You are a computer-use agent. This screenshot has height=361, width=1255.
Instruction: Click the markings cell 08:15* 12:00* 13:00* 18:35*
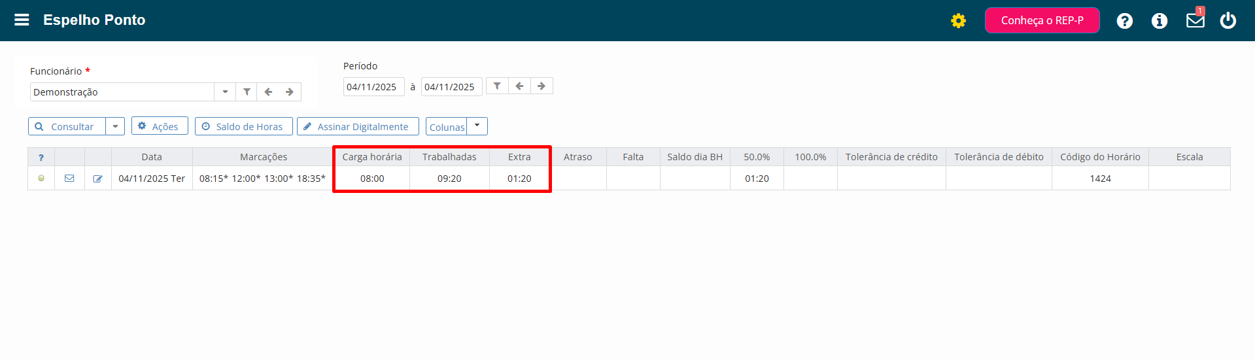pyautogui.click(x=262, y=179)
